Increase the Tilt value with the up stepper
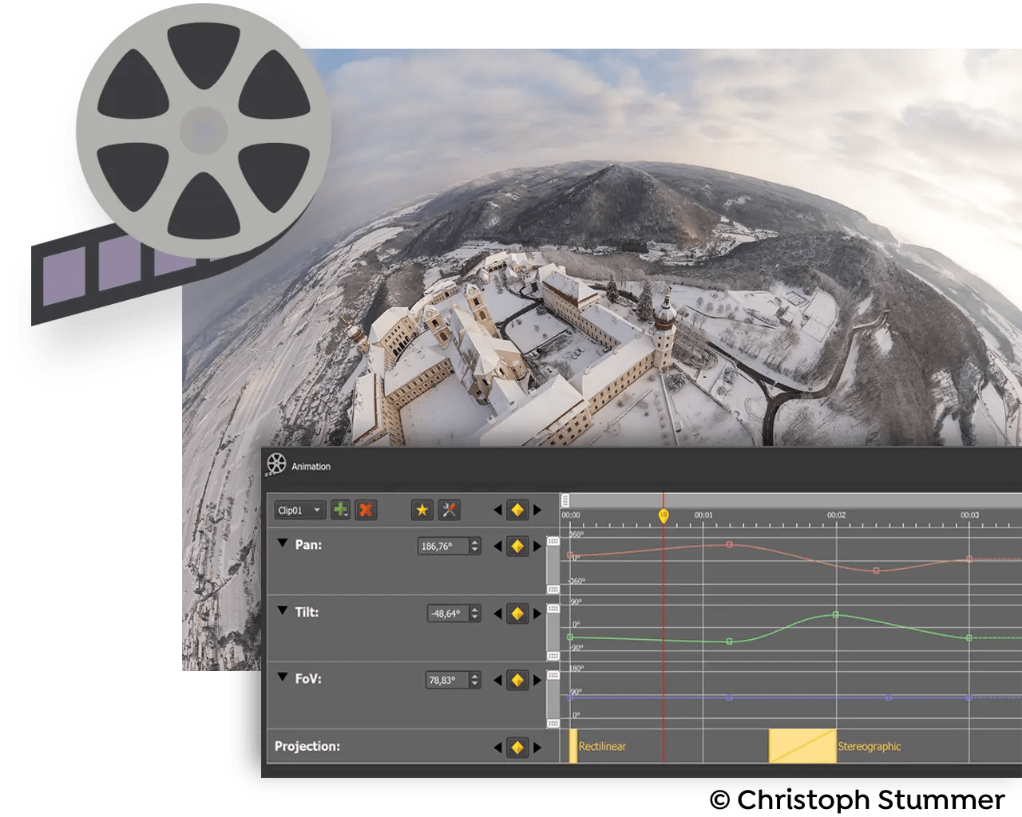 (474, 609)
